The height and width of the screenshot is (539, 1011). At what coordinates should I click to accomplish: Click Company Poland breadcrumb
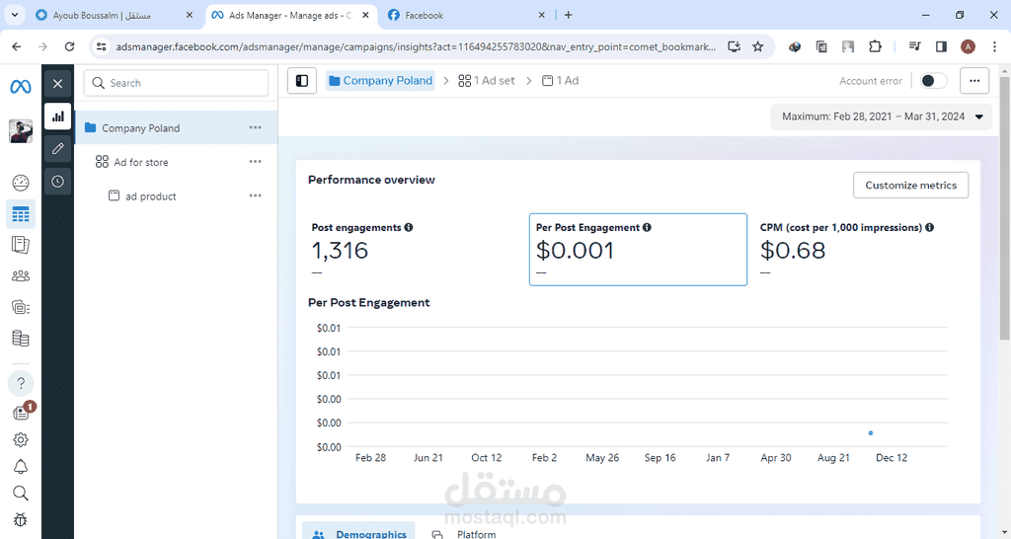380,81
